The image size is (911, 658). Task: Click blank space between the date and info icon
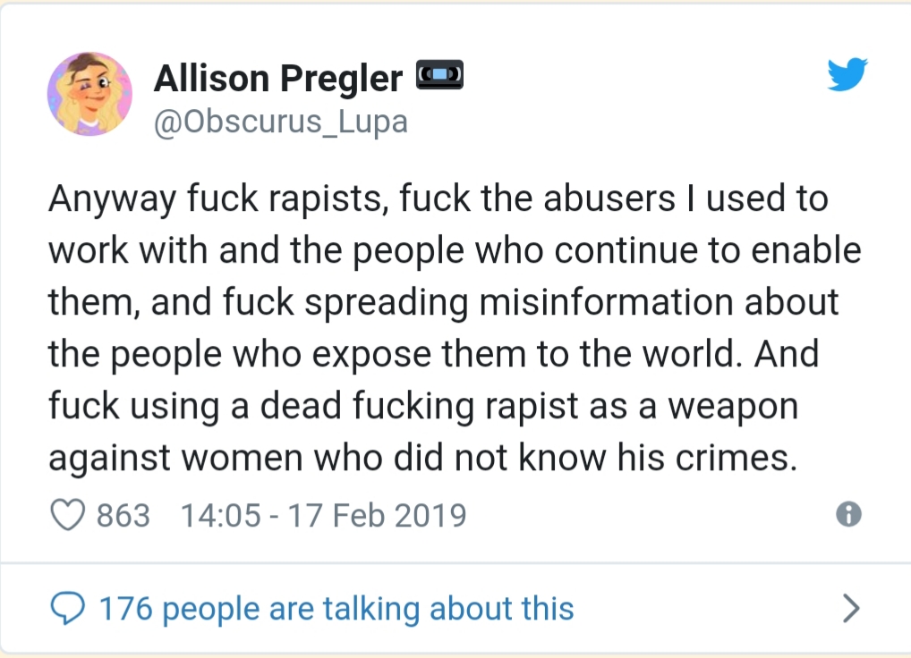coord(653,515)
